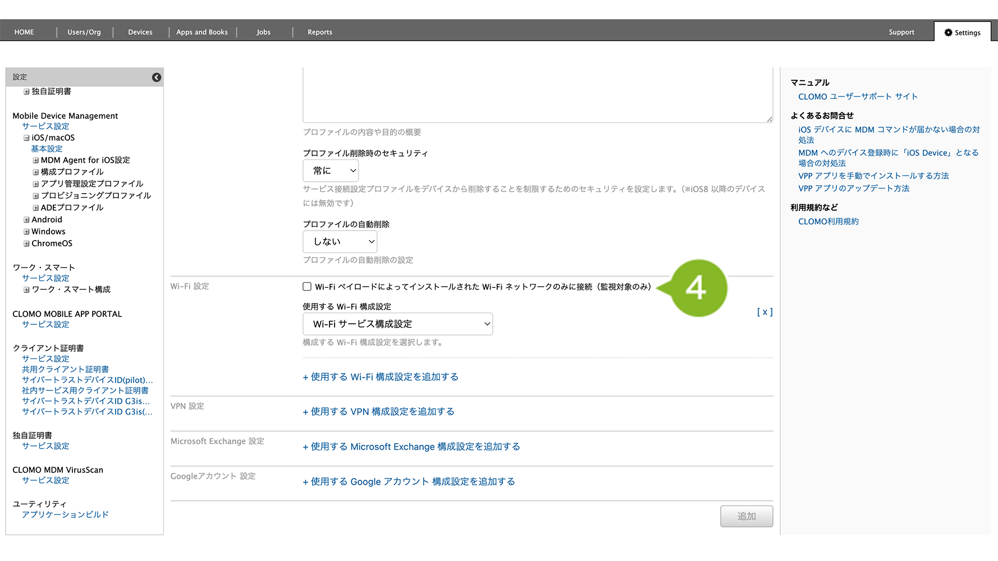Open Apps and Books menu
This screenshot has width=998, height=561.
[202, 32]
